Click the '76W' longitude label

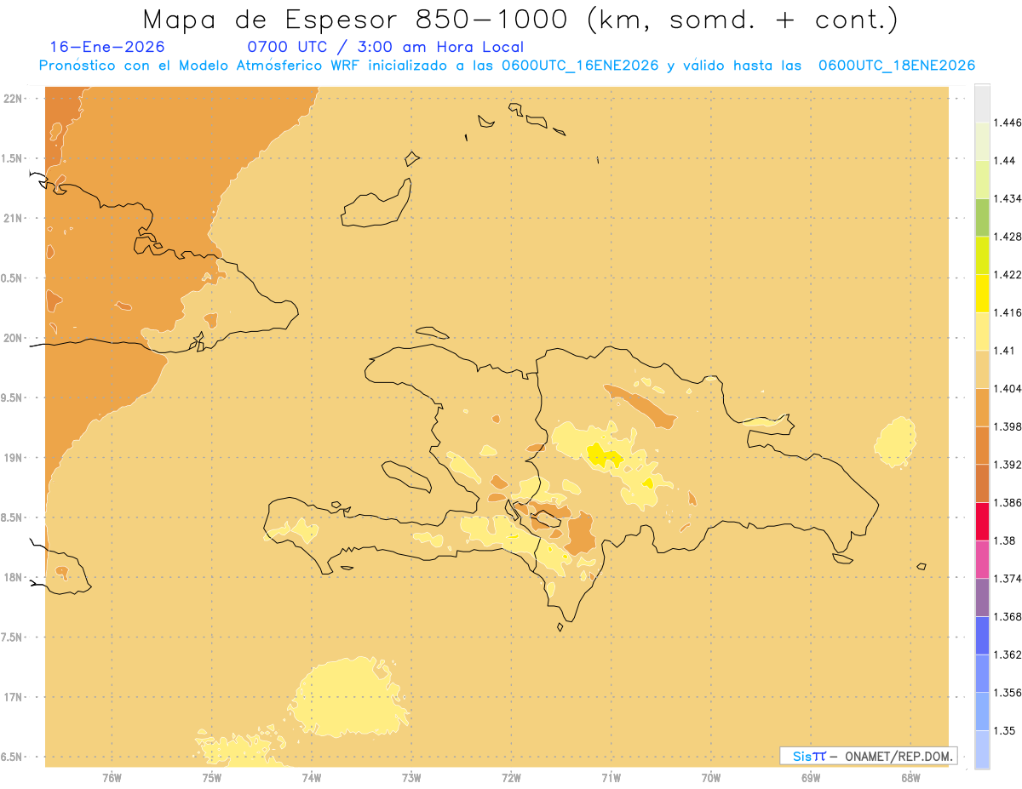point(112,779)
